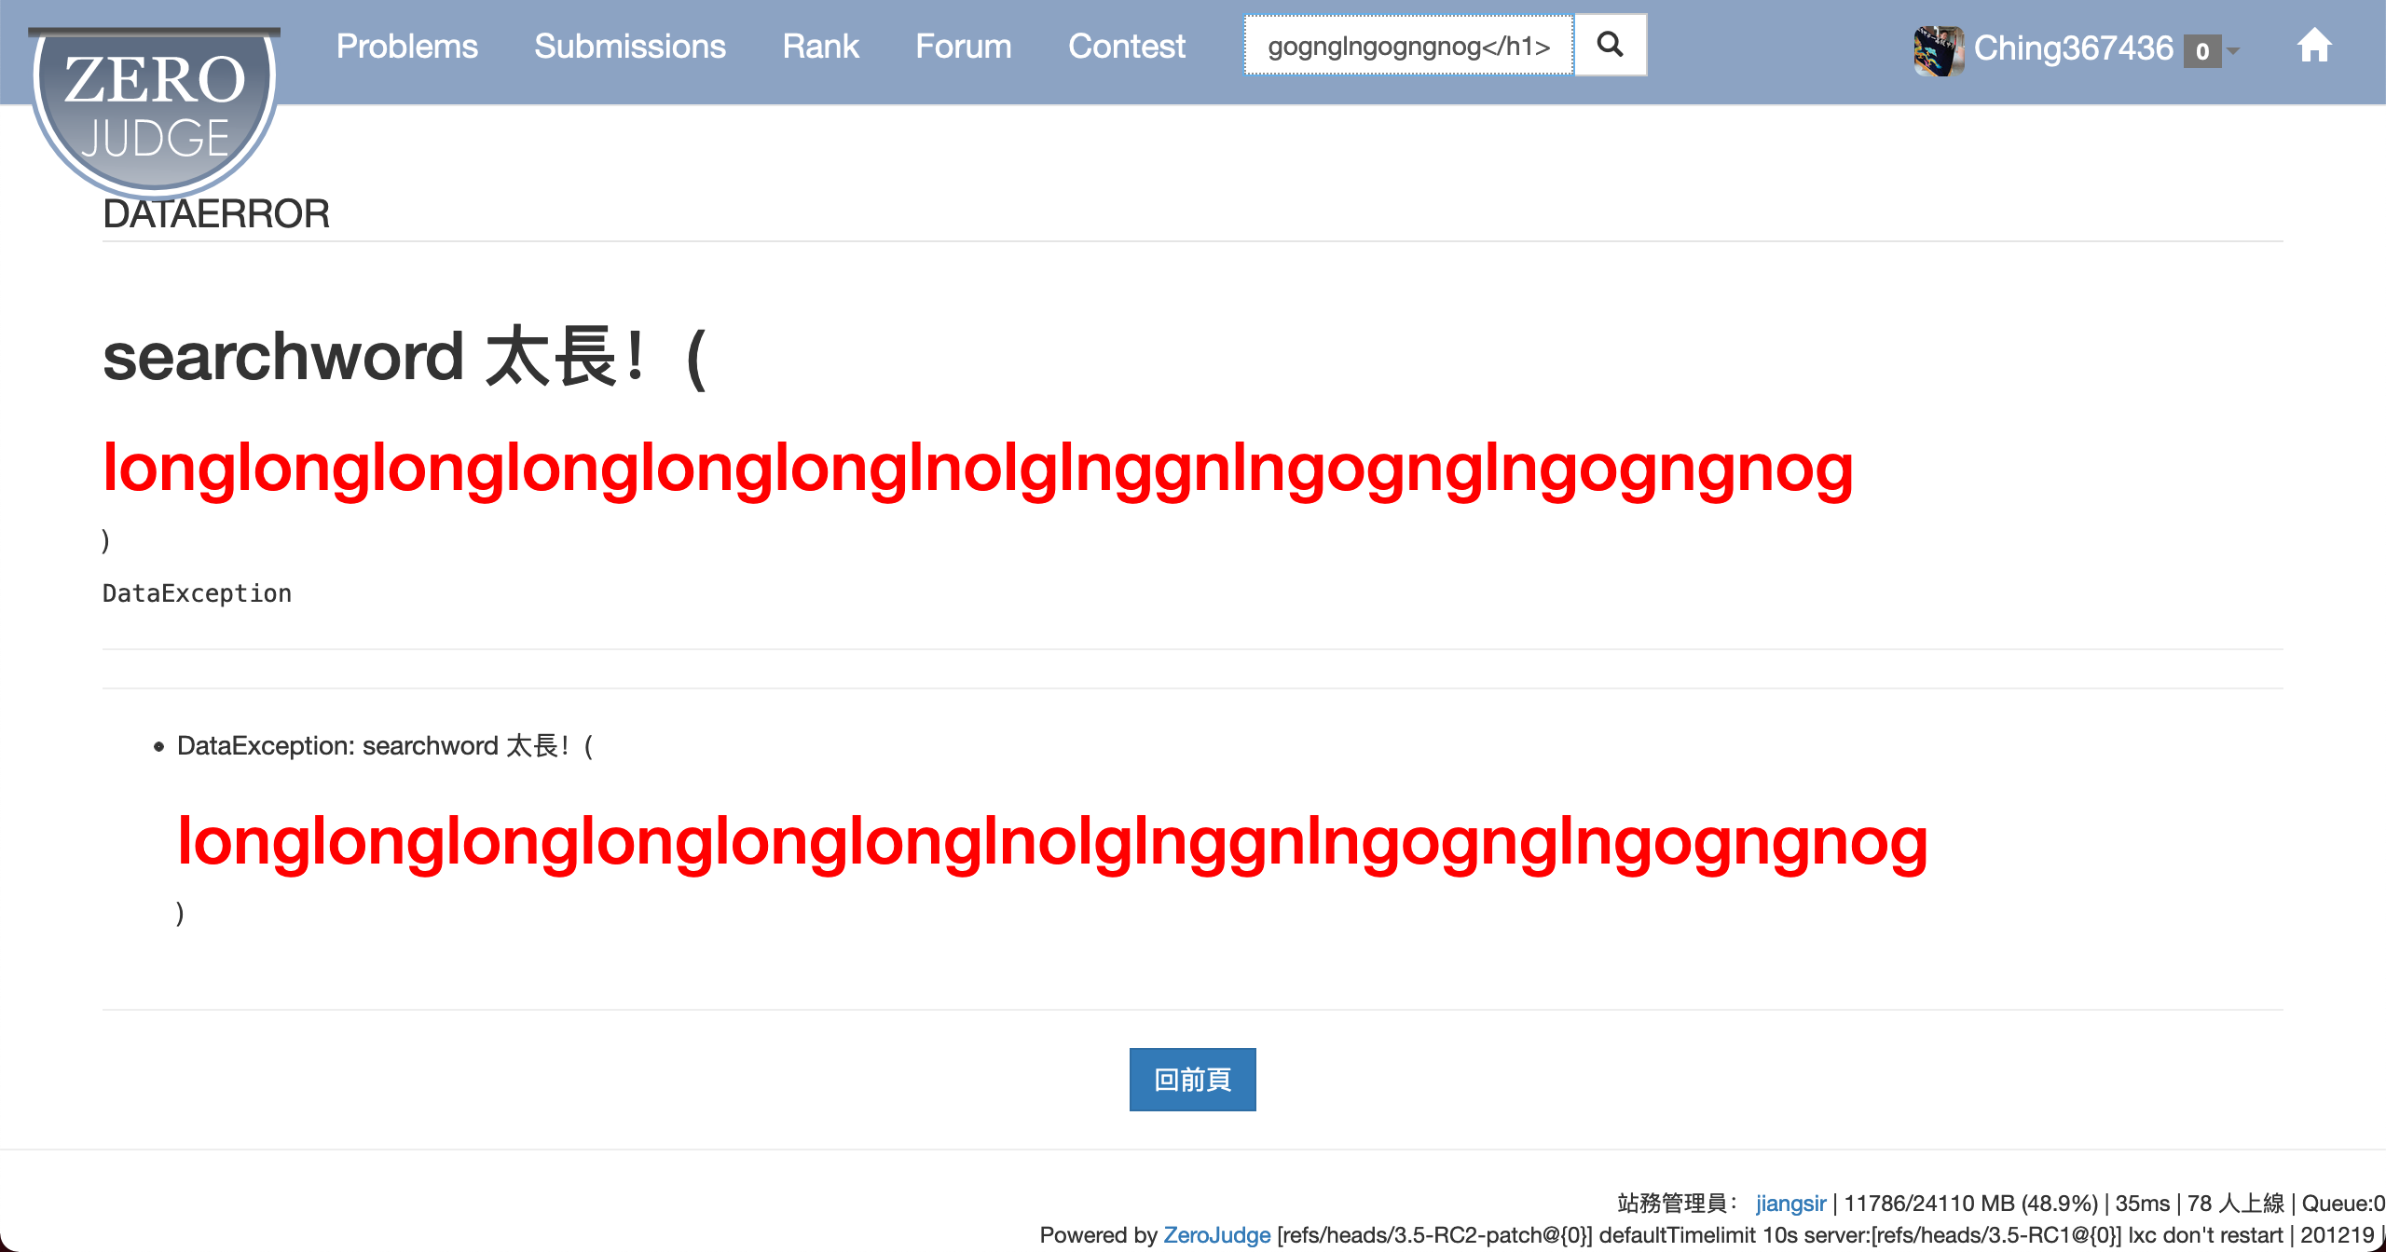Click the bullet DataException: searchword text

[x=385, y=746]
